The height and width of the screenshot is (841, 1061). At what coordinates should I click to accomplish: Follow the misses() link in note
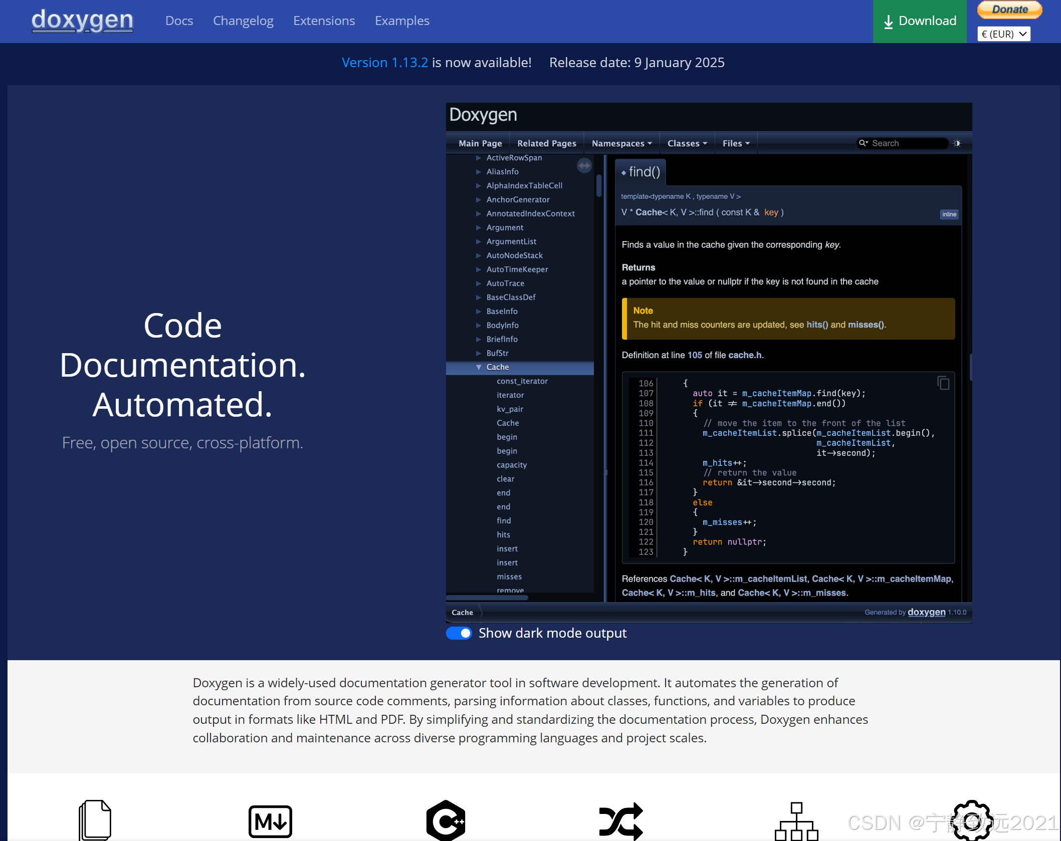(866, 325)
